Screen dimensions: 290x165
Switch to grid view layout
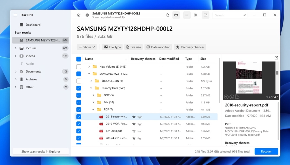[195, 15]
